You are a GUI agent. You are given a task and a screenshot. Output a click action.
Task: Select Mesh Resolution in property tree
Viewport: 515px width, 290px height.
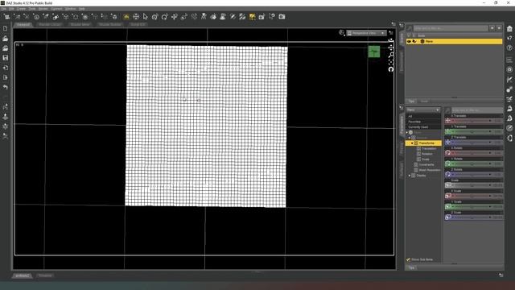pos(430,170)
